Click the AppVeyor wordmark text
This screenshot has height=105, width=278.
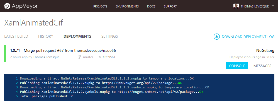click(25, 6)
